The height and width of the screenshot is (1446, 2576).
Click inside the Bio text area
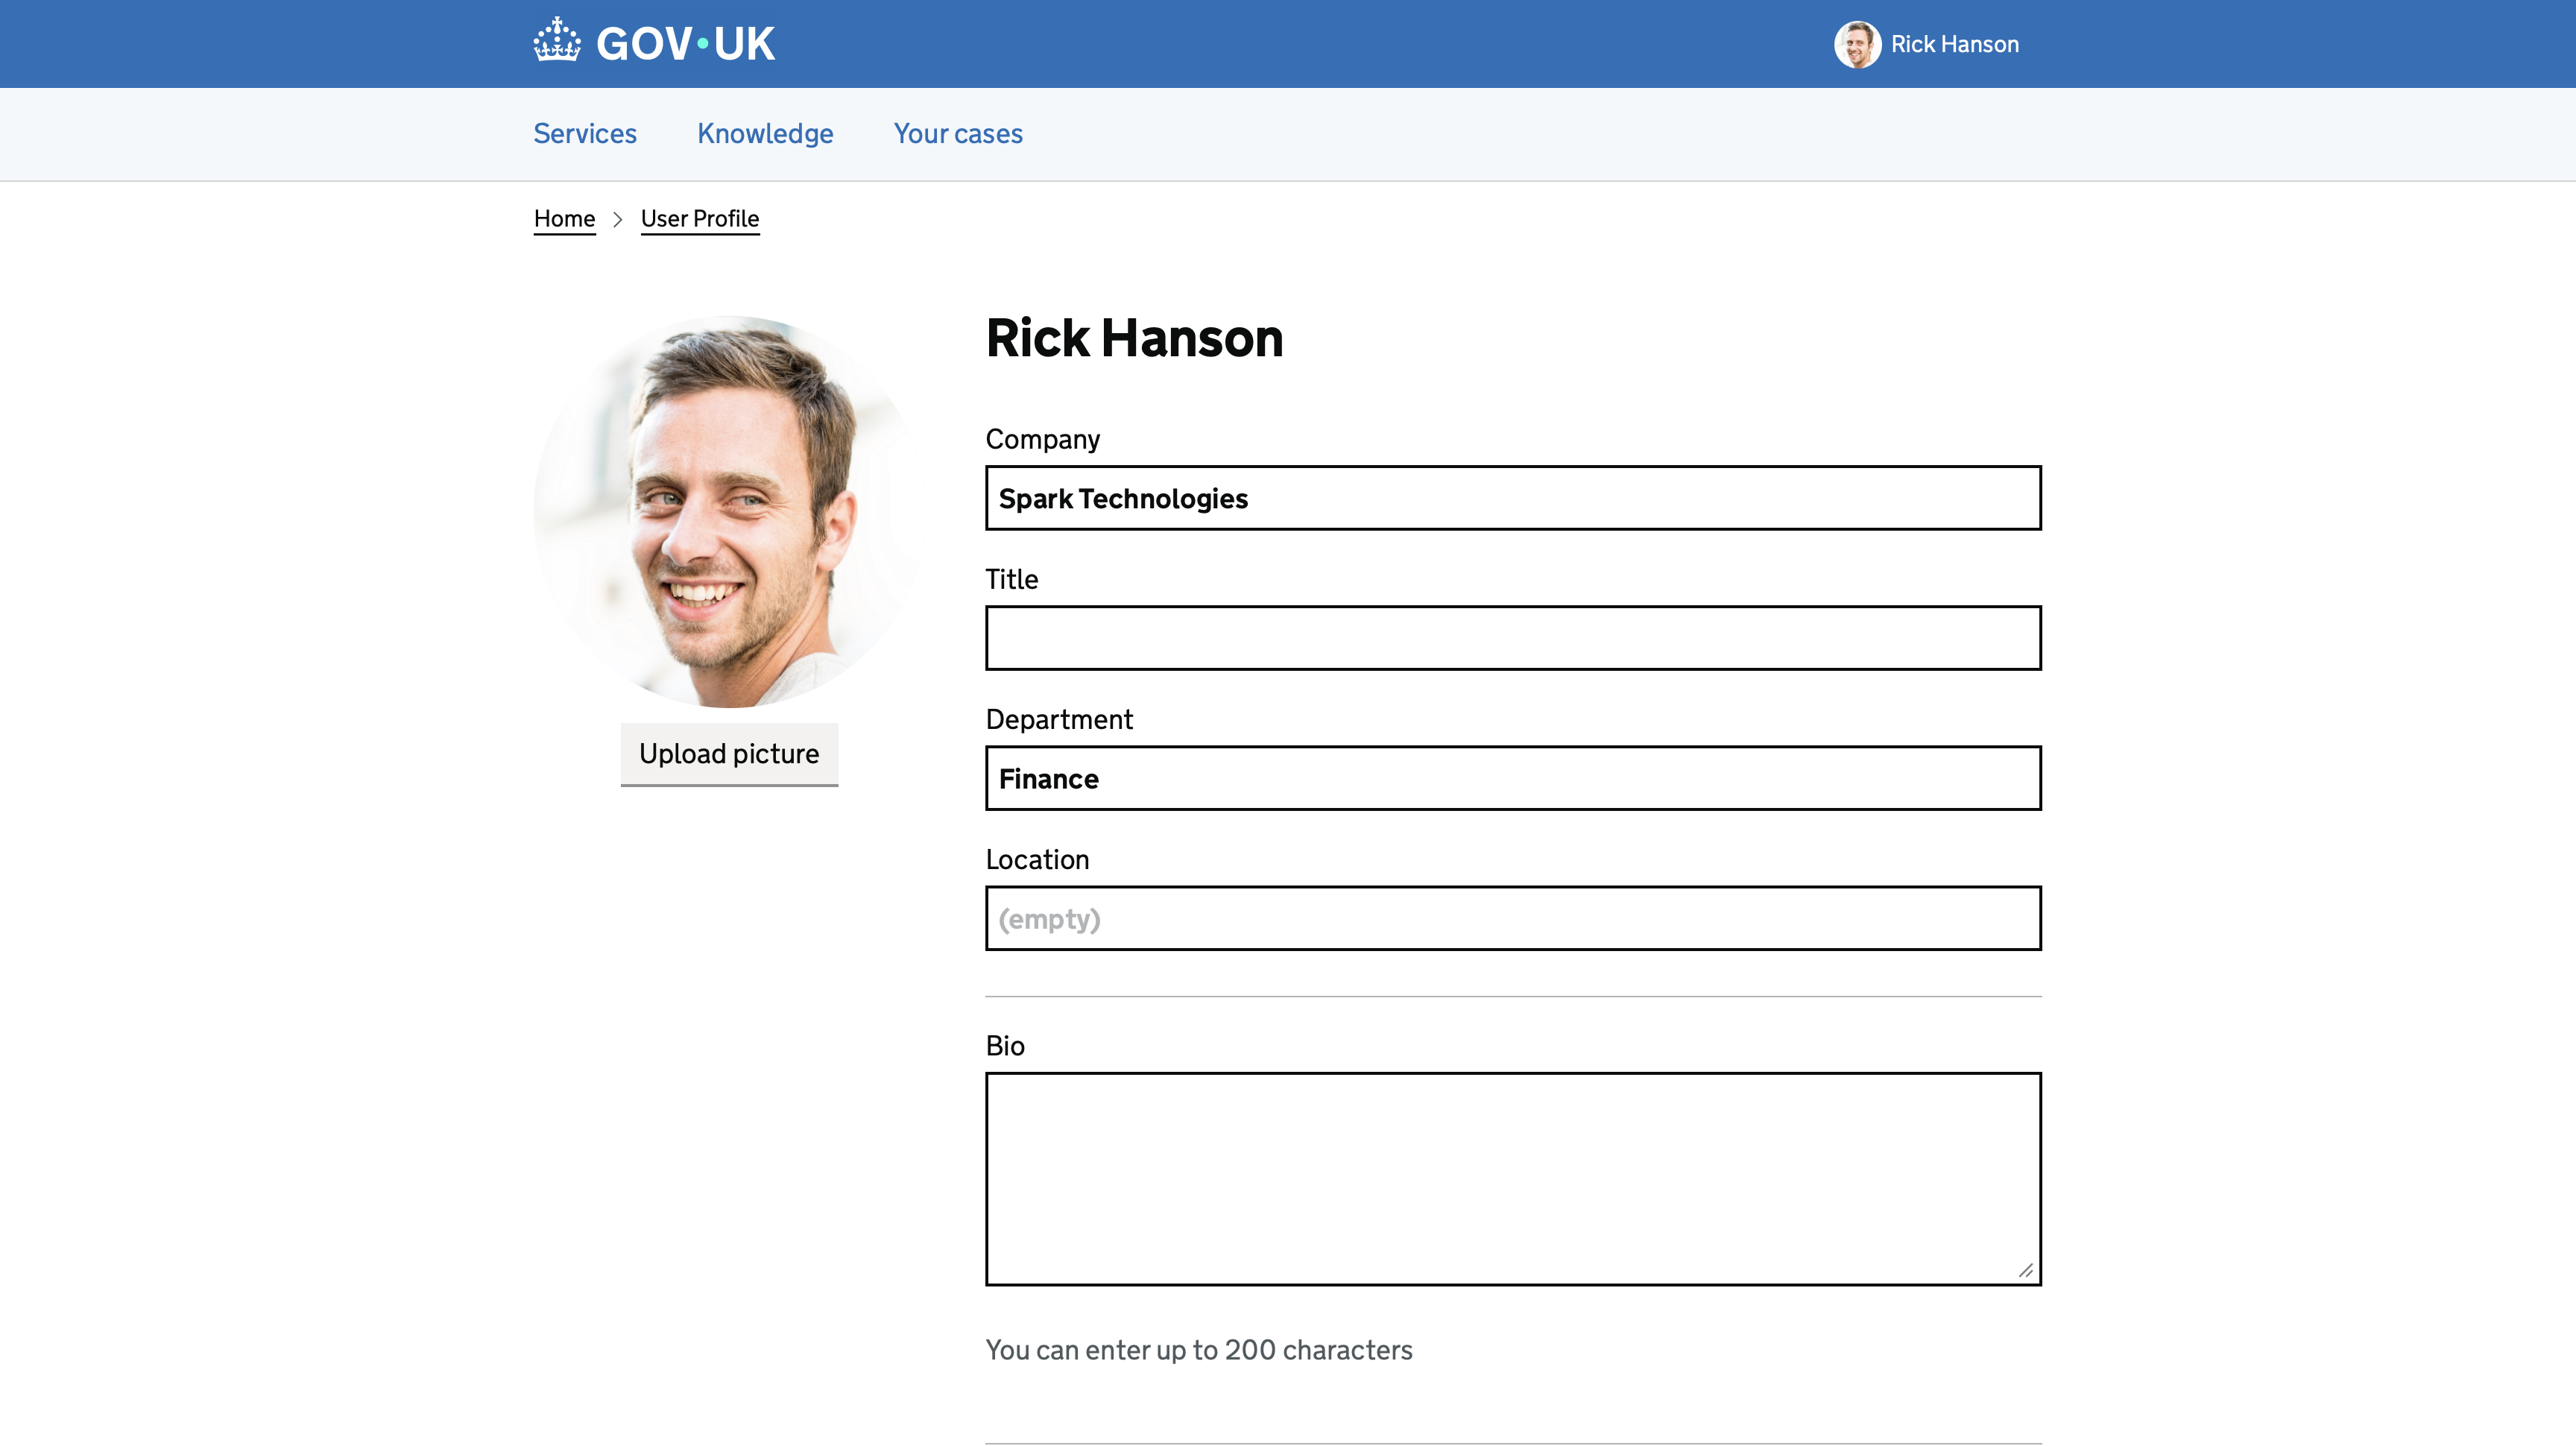point(1513,1179)
